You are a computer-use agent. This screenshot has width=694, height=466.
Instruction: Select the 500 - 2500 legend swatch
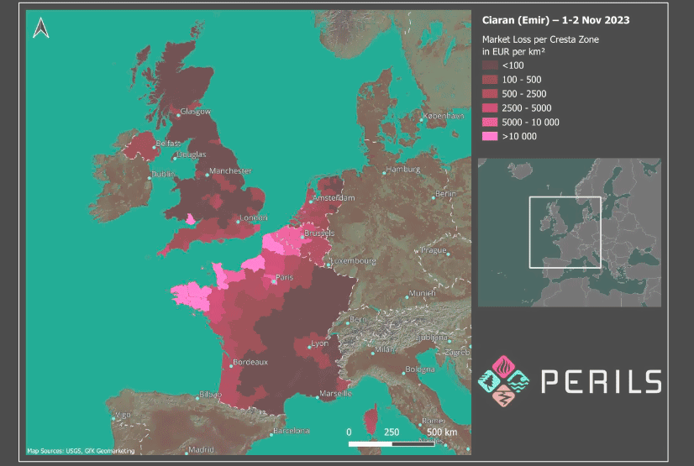tap(490, 94)
